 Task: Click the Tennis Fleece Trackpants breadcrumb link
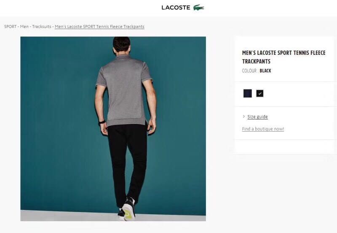[x=99, y=27]
